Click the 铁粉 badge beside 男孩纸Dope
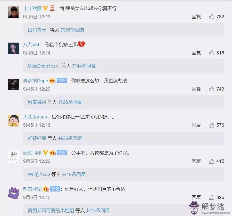Screen dimensions: 232x216 pos(62,81)
